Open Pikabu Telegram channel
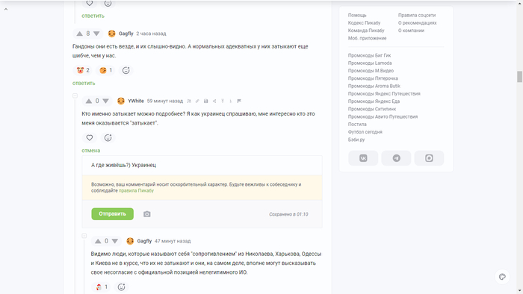 click(x=396, y=158)
